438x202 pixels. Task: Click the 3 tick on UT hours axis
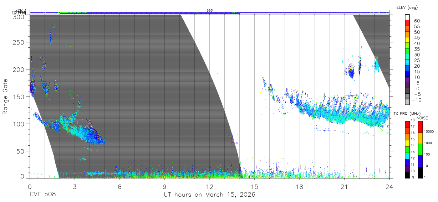(75, 186)
